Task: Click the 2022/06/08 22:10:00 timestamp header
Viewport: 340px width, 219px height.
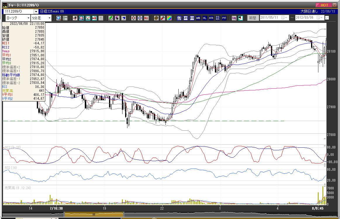Action: click(27, 24)
